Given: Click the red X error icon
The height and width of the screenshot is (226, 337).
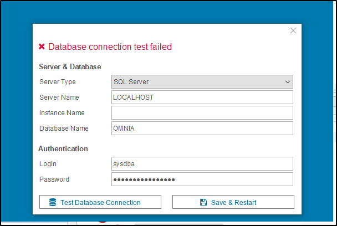Looking at the screenshot, I should (42, 47).
